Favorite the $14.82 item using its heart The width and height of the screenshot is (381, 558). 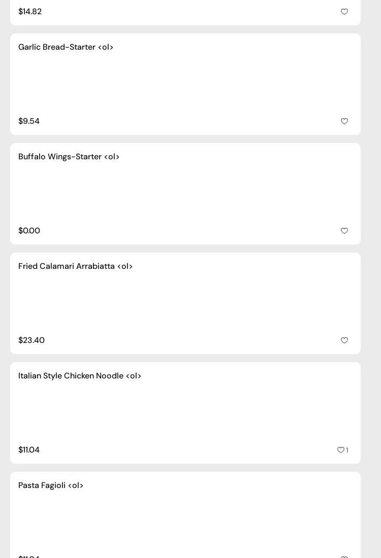click(344, 12)
